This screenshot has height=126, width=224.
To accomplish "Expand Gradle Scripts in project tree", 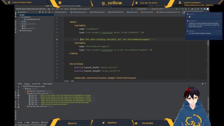I will [x=18, y=30].
